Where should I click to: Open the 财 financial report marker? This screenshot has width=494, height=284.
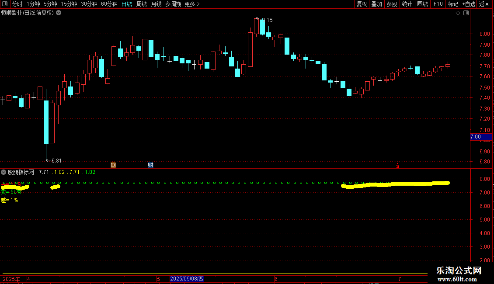point(150,165)
